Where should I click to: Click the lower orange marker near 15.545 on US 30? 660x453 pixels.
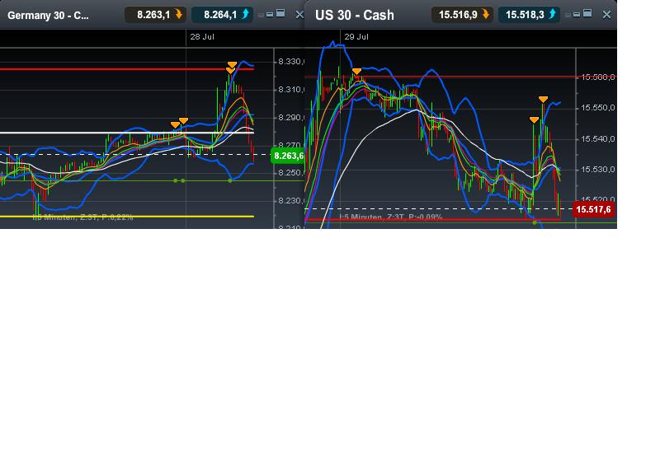point(534,120)
